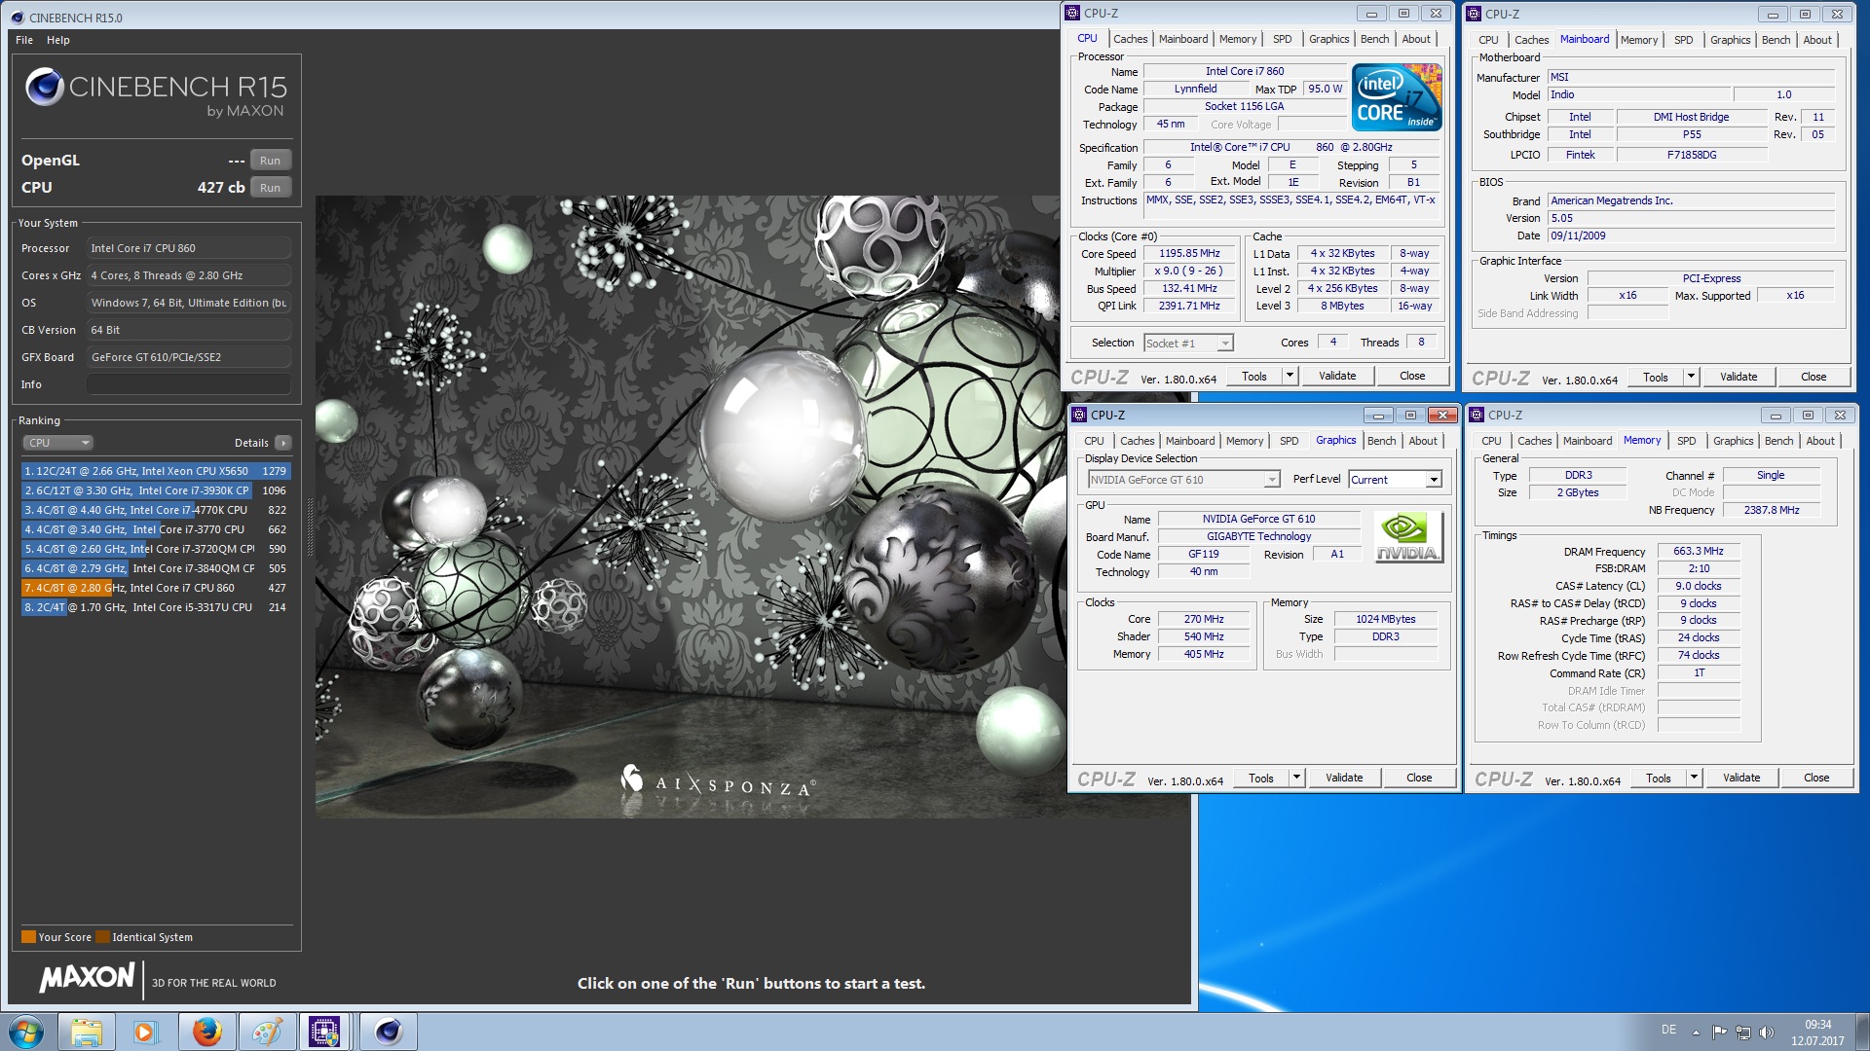Screen dimensions: 1870x1051
Task: Select ranking row Intel Core i7-3770
Action: click(x=156, y=529)
